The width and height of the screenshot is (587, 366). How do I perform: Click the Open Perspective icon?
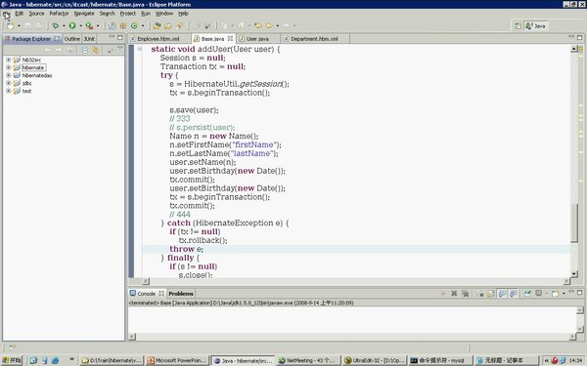point(518,25)
